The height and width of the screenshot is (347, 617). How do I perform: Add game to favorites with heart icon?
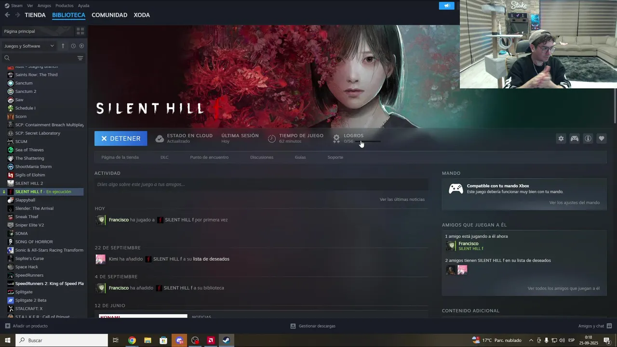[602, 138]
